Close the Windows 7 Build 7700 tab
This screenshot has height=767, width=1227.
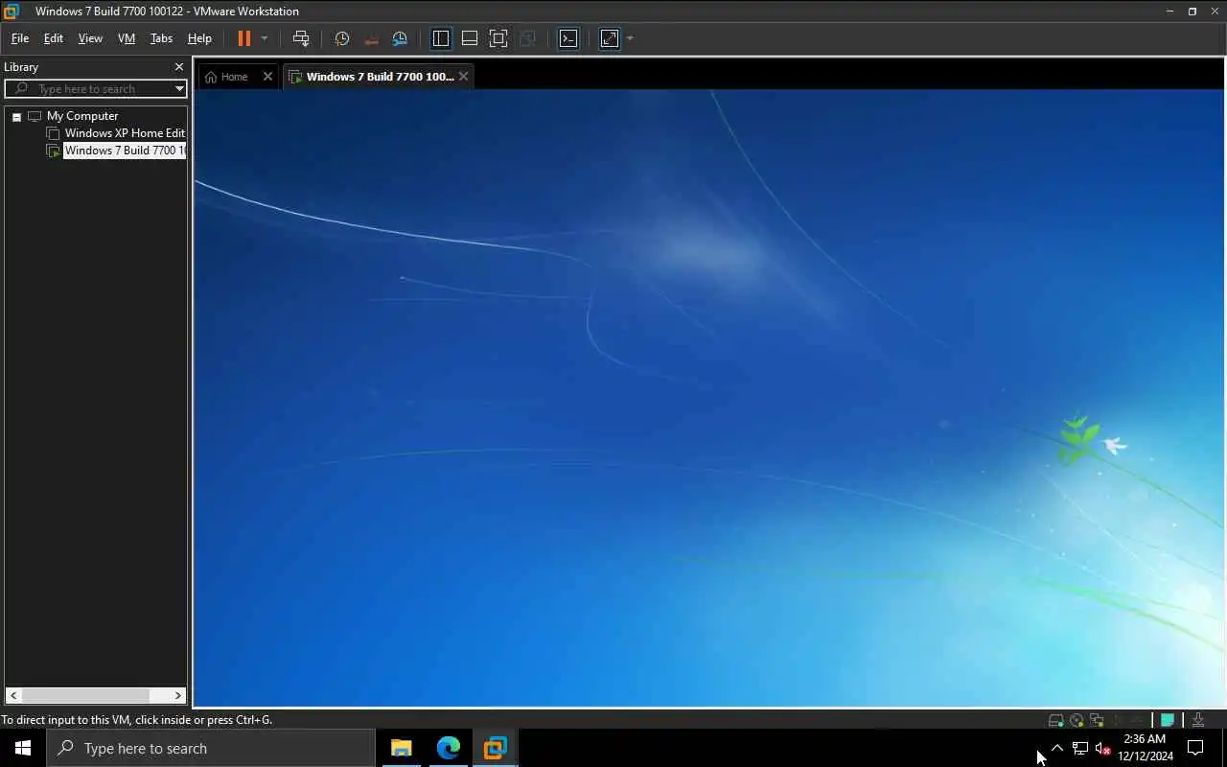click(x=463, y=77)
